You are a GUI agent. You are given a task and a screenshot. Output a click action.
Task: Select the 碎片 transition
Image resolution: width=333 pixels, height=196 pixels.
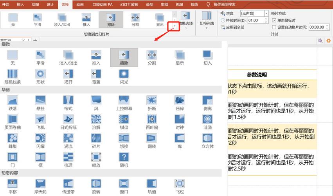click(x=96, y=141)
